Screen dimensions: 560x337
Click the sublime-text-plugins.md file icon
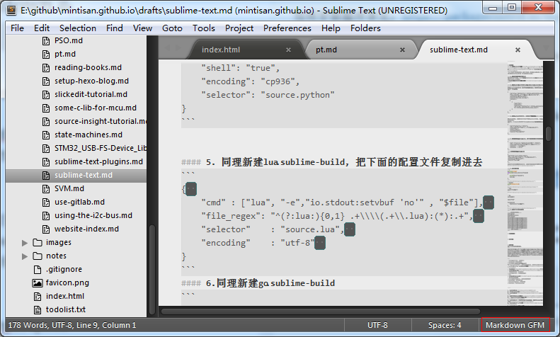pos(46,162)
